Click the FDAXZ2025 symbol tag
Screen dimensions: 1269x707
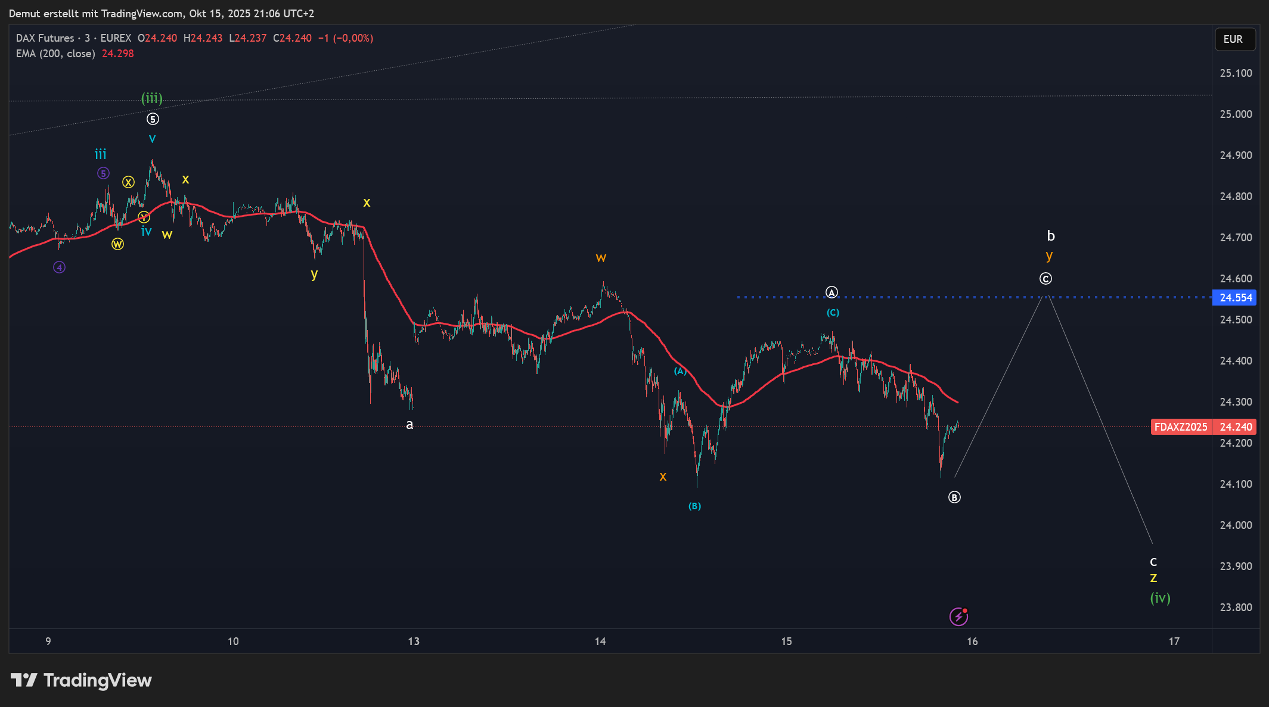coord(1180,427)
